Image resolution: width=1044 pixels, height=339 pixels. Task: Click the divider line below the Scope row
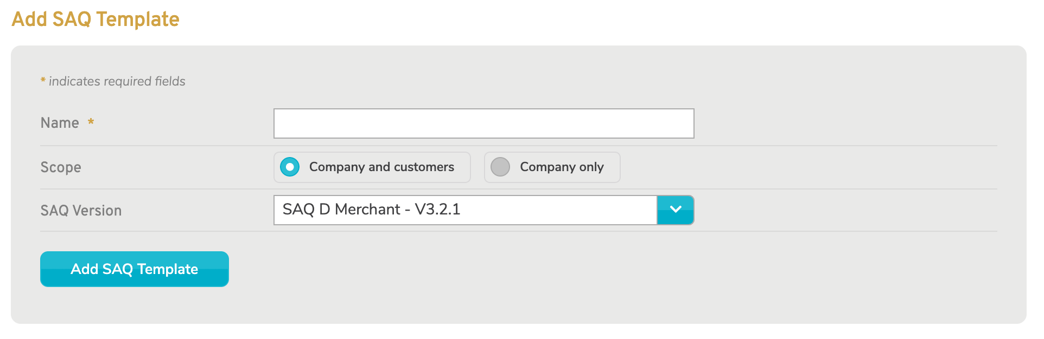tap(518, 189)
